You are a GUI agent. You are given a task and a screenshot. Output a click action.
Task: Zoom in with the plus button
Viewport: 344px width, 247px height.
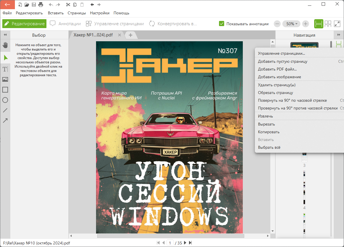306,24
